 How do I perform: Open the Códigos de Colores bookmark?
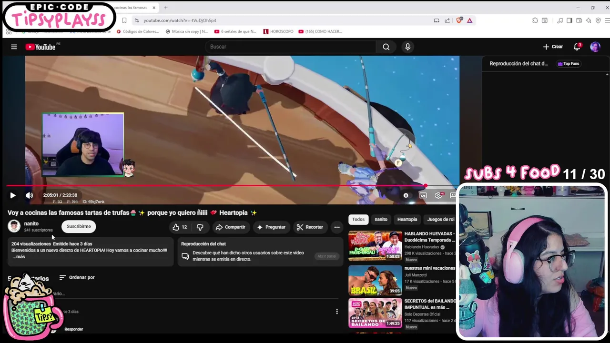pos(138,31)
